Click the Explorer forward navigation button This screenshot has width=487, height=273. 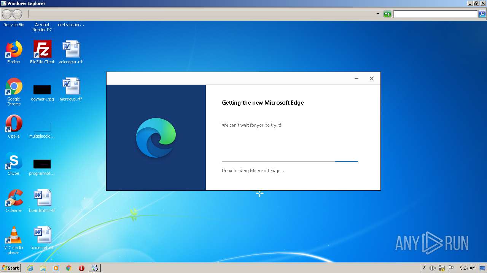click(18, 14)
